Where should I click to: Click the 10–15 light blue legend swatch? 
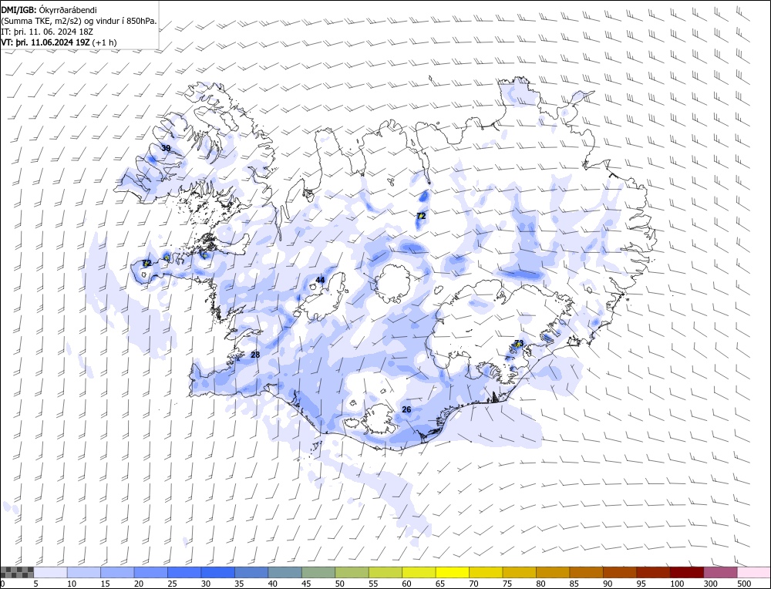coord(83,572)
